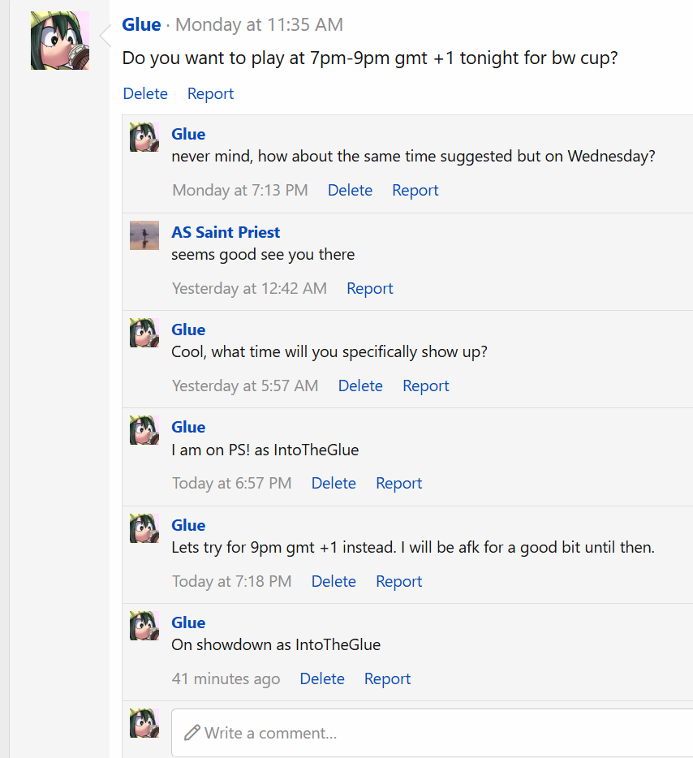Delete the "Cool, what time" comment
693x758 pixels.
(x=360, y=385)
